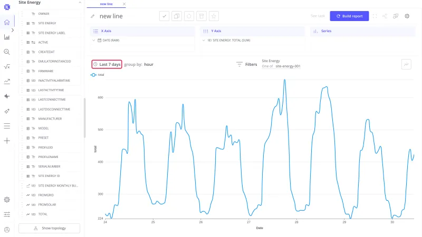This screenshot has width=422, height=237.
Task: Click the duplicate copy icon in toolbar
Action: coord(177,16)
